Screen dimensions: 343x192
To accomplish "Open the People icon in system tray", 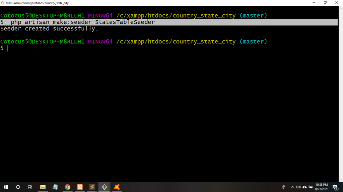I will click(284, 187).
